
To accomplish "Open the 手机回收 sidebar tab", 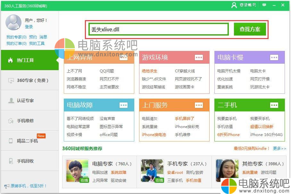I will point(30,161).
